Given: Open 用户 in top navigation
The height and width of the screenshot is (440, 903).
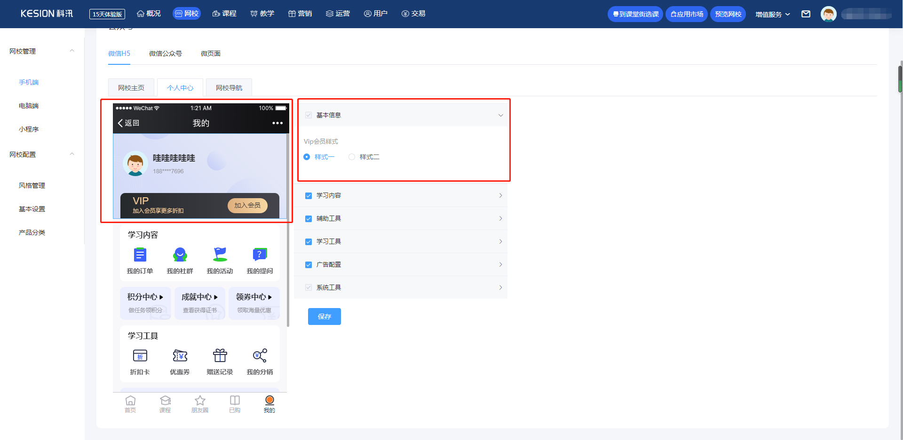Looking at the screenshot, I should pos(375,14).
